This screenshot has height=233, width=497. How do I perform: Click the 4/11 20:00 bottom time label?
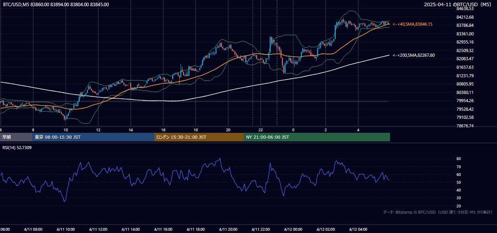point(228,230)
